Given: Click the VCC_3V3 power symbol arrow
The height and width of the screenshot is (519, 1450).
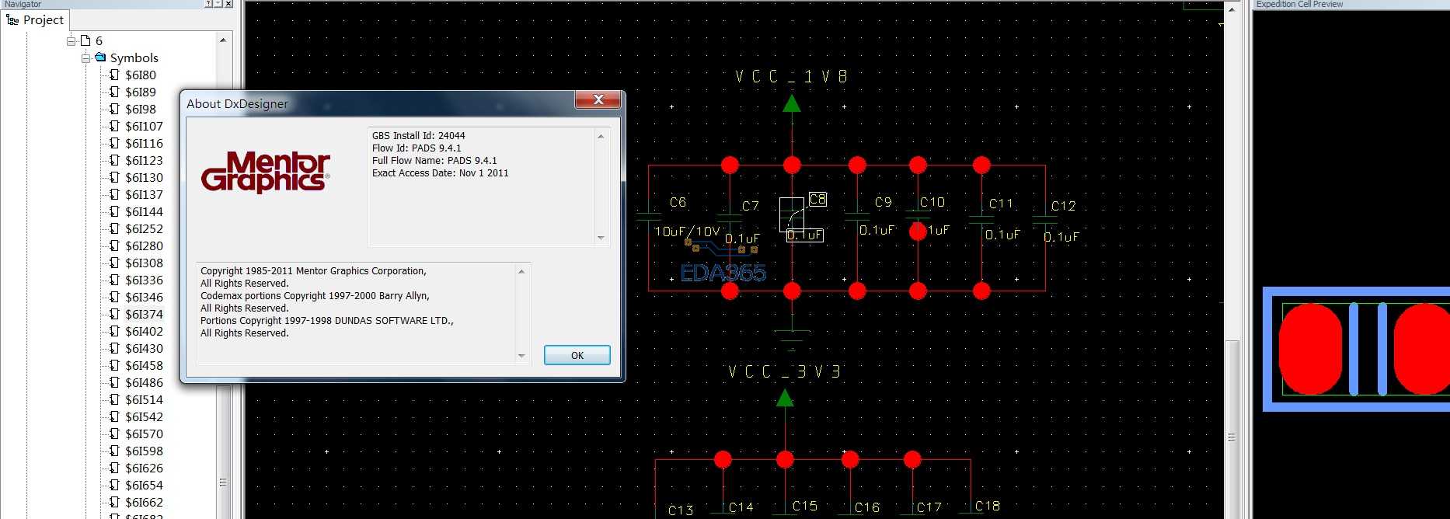Looking at the screenshot, I should pos(785,398).
